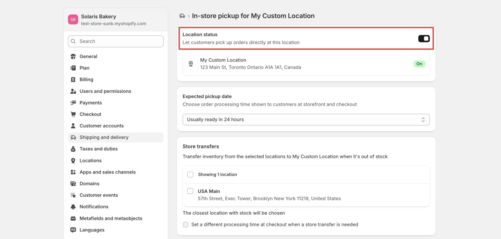
Task: Go to Customer events
Action: coord(116,195)
